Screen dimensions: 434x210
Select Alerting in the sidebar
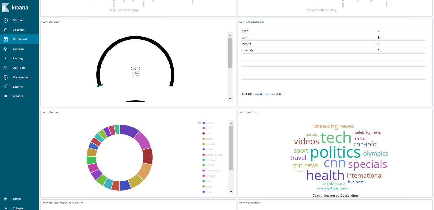pos(18,58)
